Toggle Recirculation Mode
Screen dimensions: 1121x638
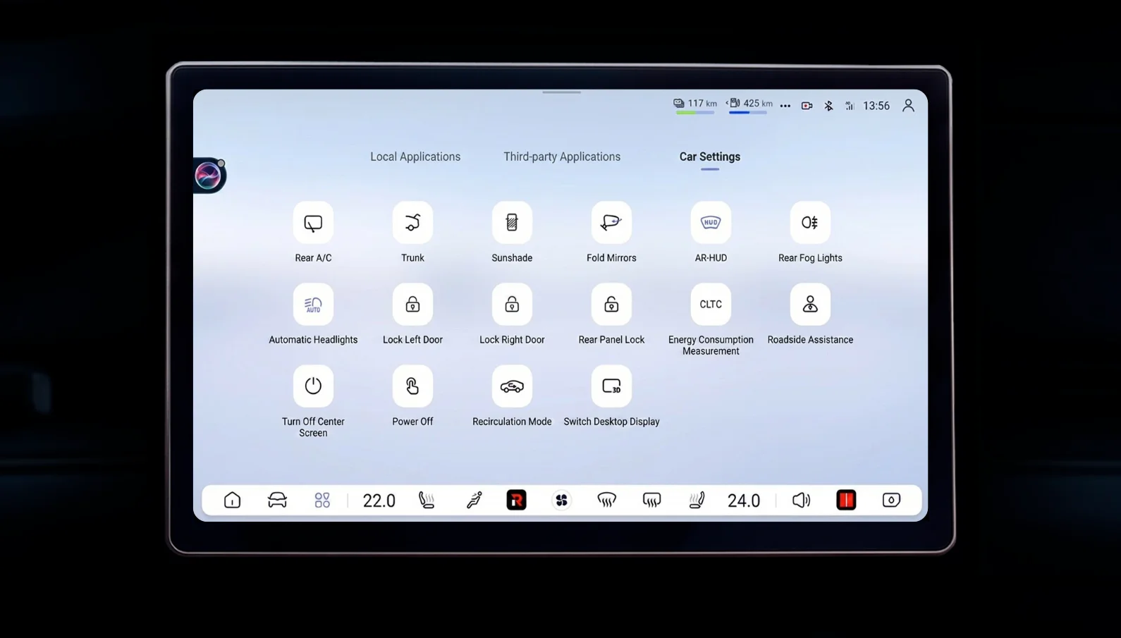pos(512,386)
